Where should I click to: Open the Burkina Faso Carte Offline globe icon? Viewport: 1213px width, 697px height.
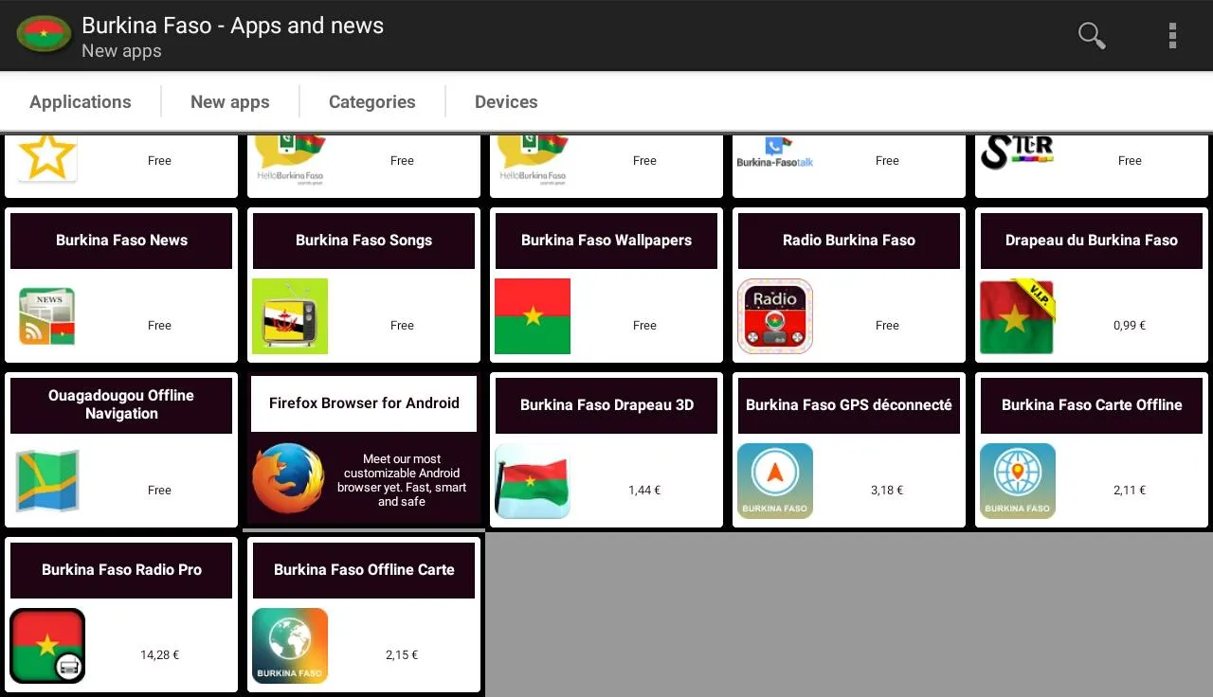1018,481
